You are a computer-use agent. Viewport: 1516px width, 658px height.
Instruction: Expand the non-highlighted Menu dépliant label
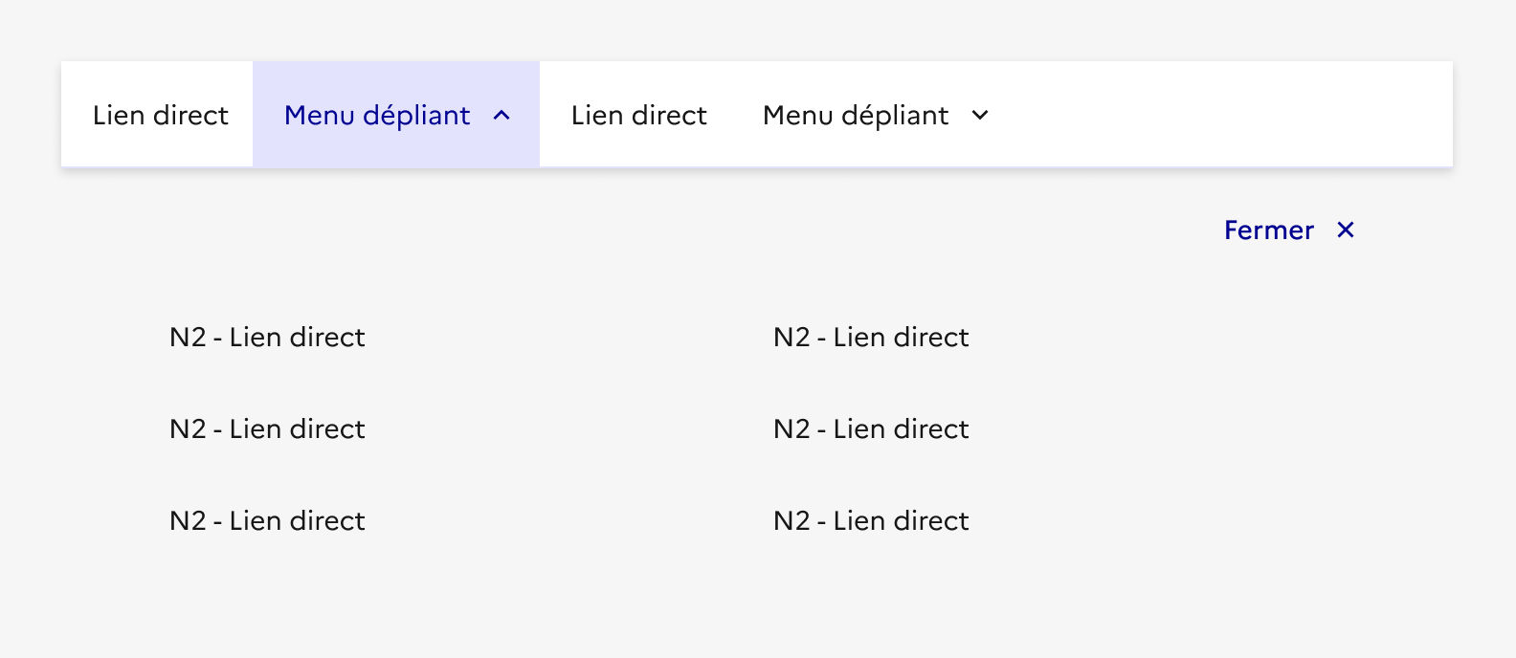pos(856,116)
